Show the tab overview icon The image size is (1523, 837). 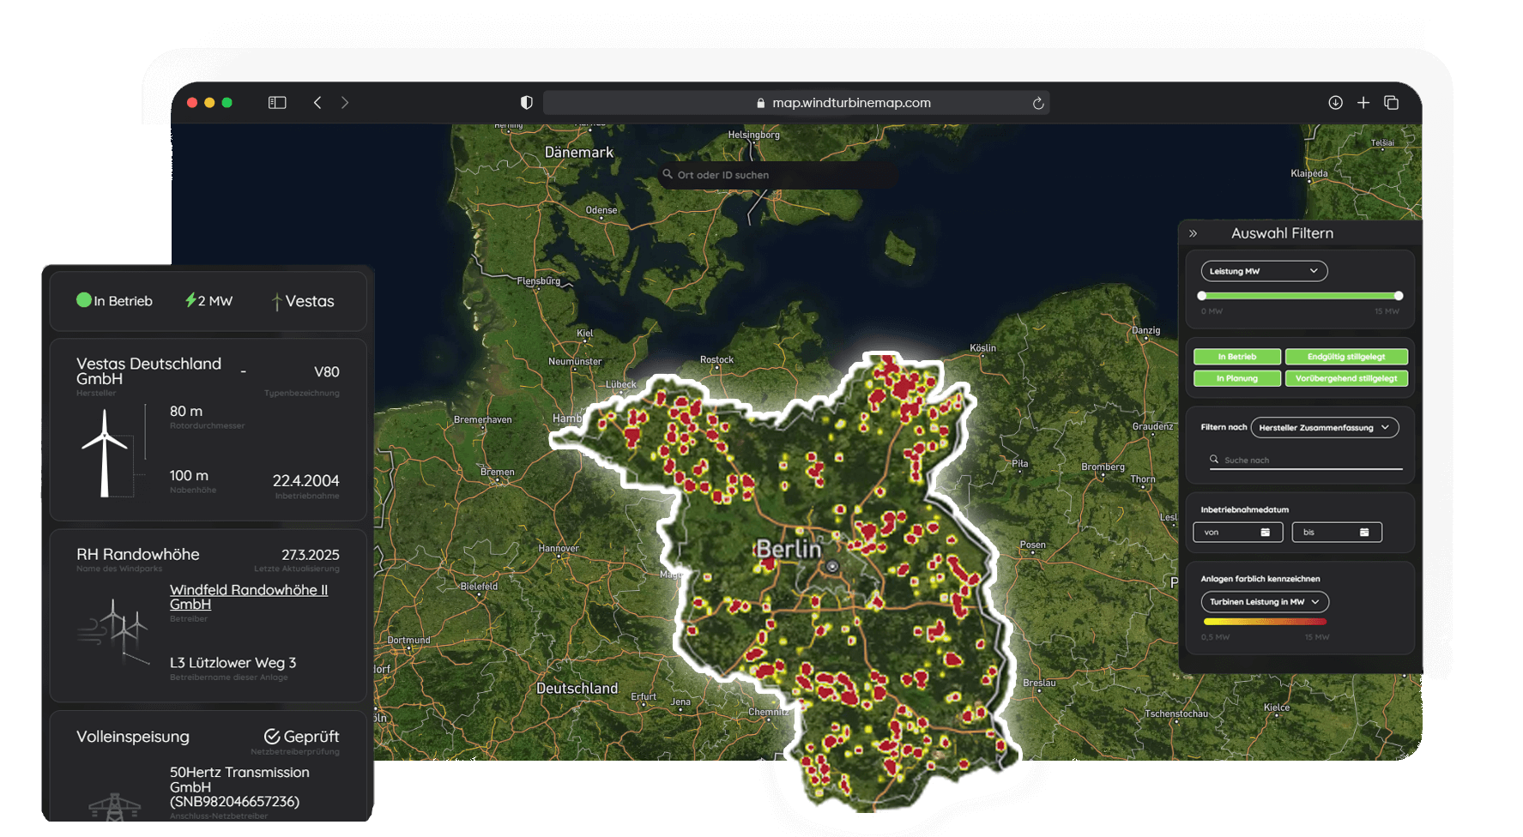click(x=1391, y=103)
